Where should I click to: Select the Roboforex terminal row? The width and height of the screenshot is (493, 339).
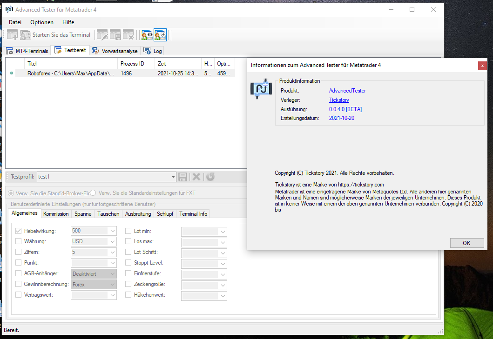tap(125, 73)
